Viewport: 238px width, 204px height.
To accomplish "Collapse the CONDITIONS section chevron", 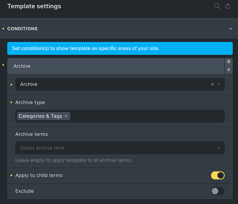I will pos(231,29).
